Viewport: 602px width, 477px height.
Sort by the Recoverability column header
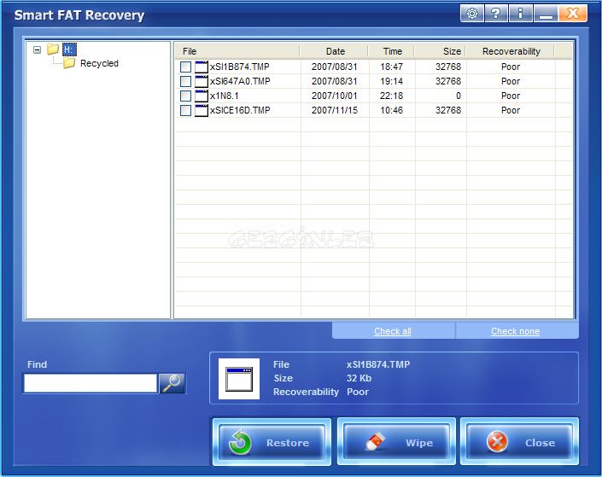[511, 51]
